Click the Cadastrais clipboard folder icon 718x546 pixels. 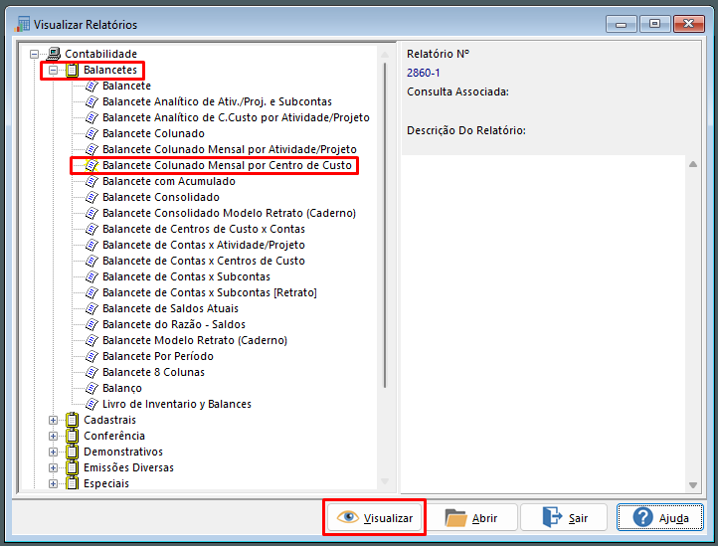click(73, 420)
